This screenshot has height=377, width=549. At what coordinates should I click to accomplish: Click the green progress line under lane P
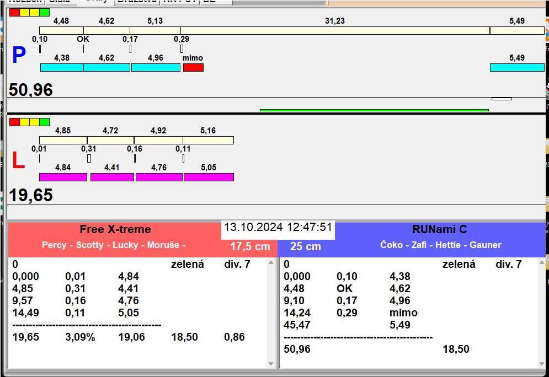click(x=374, y=110)
